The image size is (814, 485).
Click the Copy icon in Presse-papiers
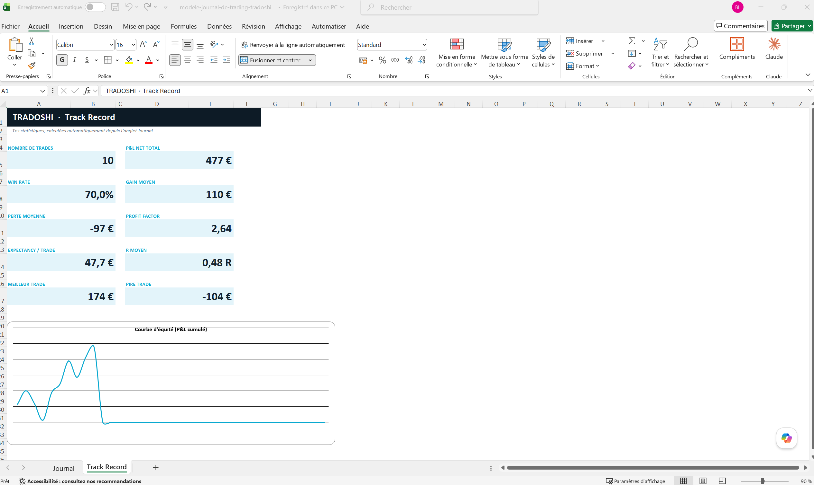pyautogui.click(x=32, y=53)
